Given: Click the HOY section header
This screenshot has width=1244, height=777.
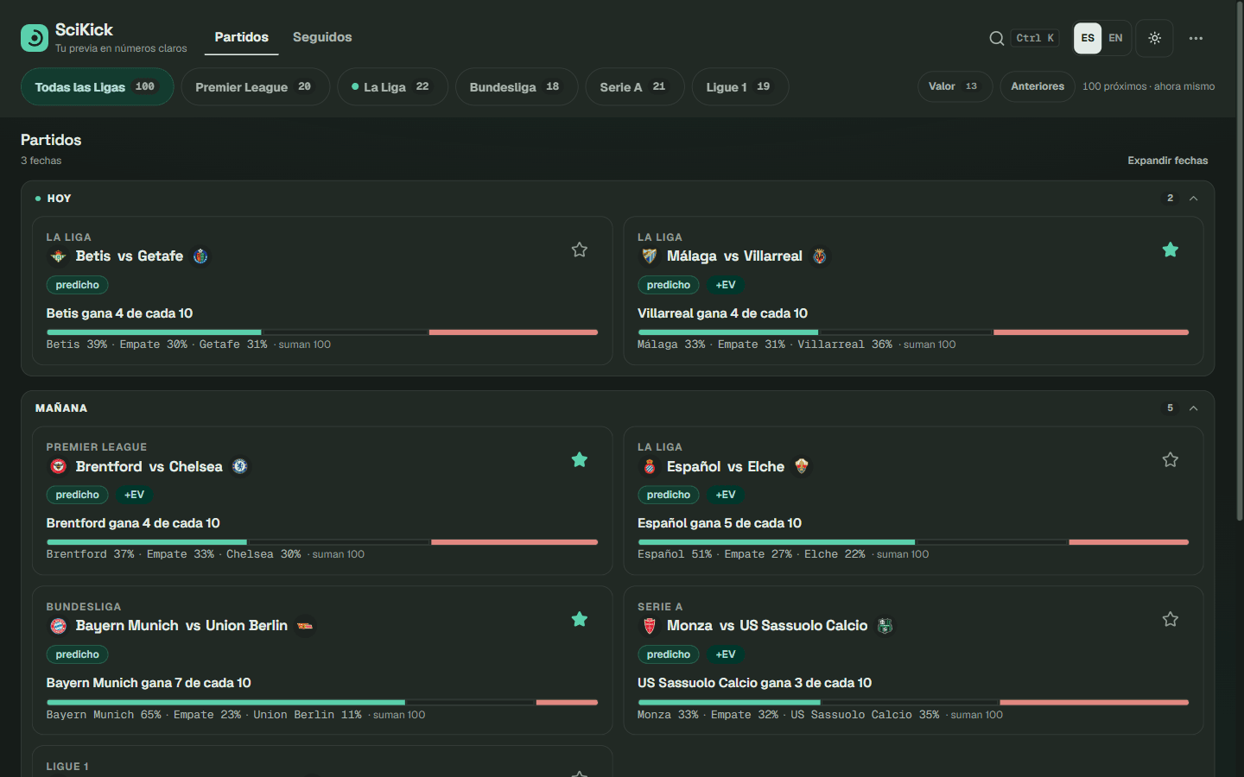Looking at the screenshot, I should click(618, 199).
